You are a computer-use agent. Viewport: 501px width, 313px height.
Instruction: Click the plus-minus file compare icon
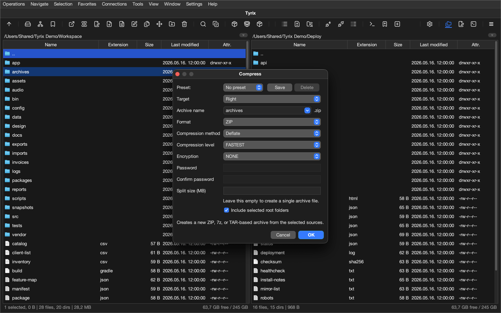[x=297, y=24]
